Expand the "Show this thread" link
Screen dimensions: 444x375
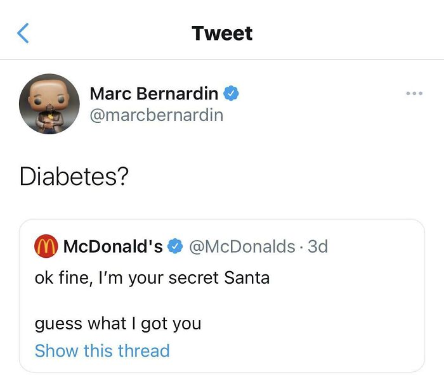click(x=102, y=351)
